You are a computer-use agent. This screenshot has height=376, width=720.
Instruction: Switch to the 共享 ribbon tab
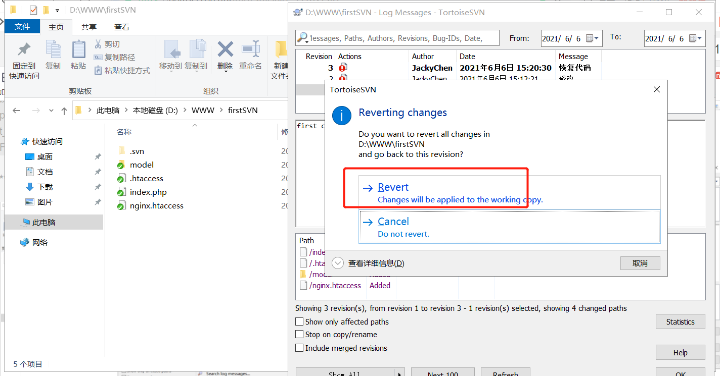pos(89,27)
